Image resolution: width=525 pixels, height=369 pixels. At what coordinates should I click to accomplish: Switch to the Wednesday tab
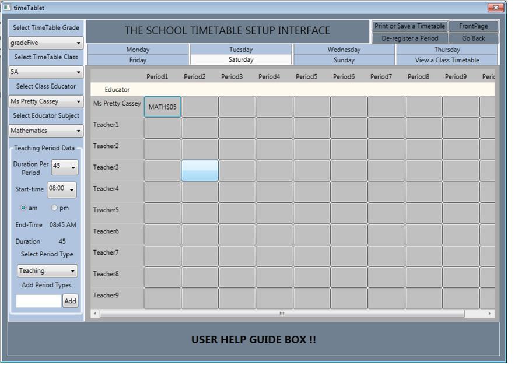click(344, 50)
